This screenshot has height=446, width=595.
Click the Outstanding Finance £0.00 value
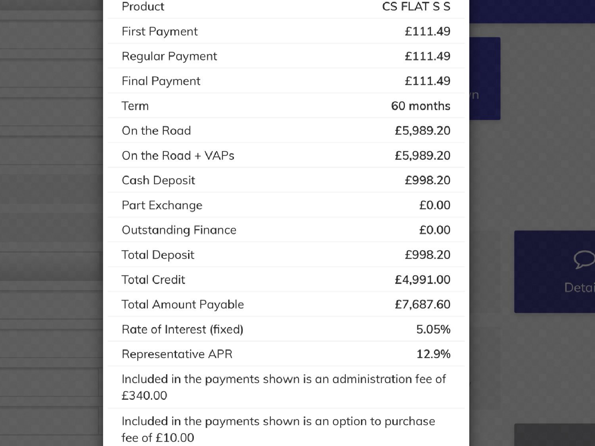point(435,230)
